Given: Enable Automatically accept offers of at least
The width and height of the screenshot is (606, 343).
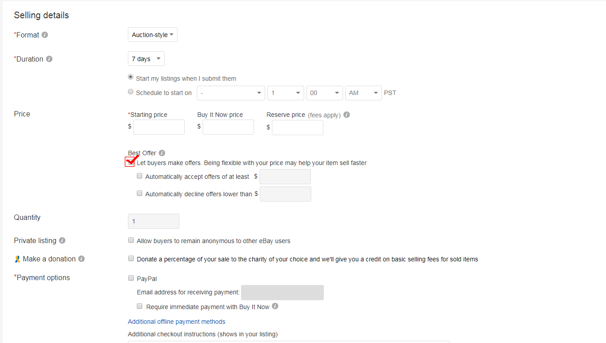Looking at the screenshot, I should pyautogui.click(x=140, y=176).
